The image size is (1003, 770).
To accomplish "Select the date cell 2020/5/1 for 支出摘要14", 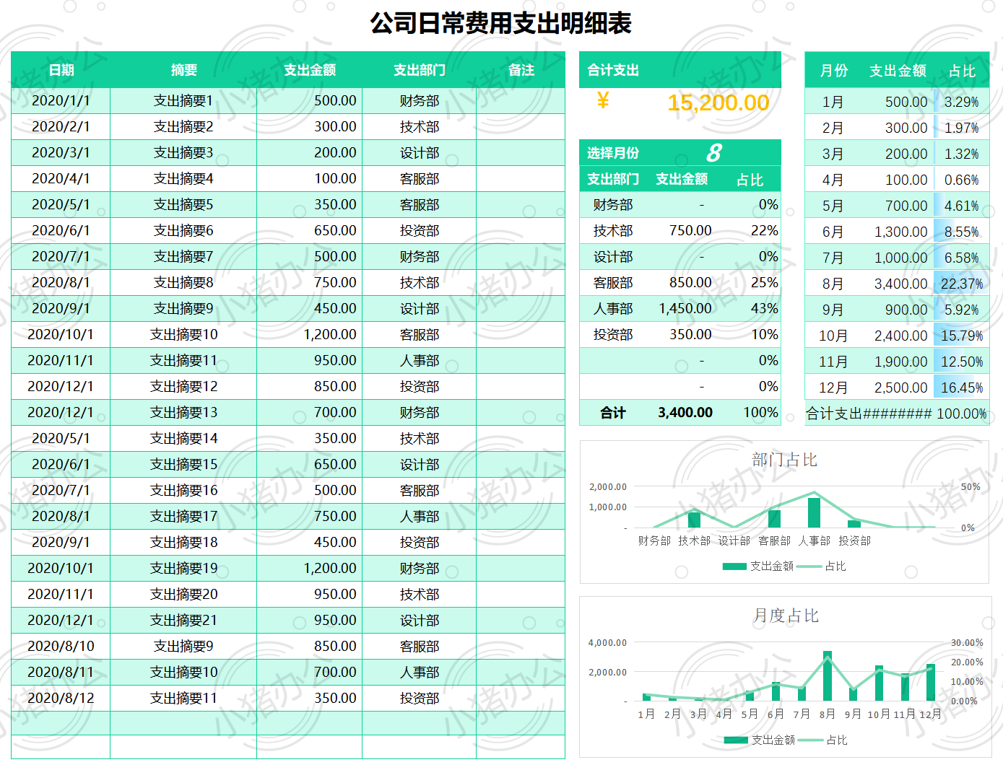I will 61,438.
